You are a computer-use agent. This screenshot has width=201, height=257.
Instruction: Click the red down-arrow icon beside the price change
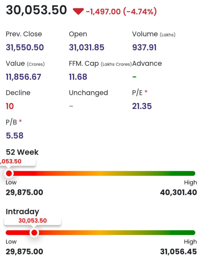tap(78, 11)
